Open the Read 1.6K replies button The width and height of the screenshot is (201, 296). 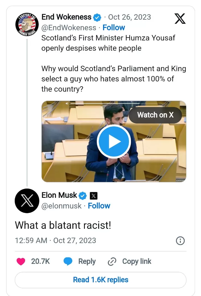tap(100, 280)
